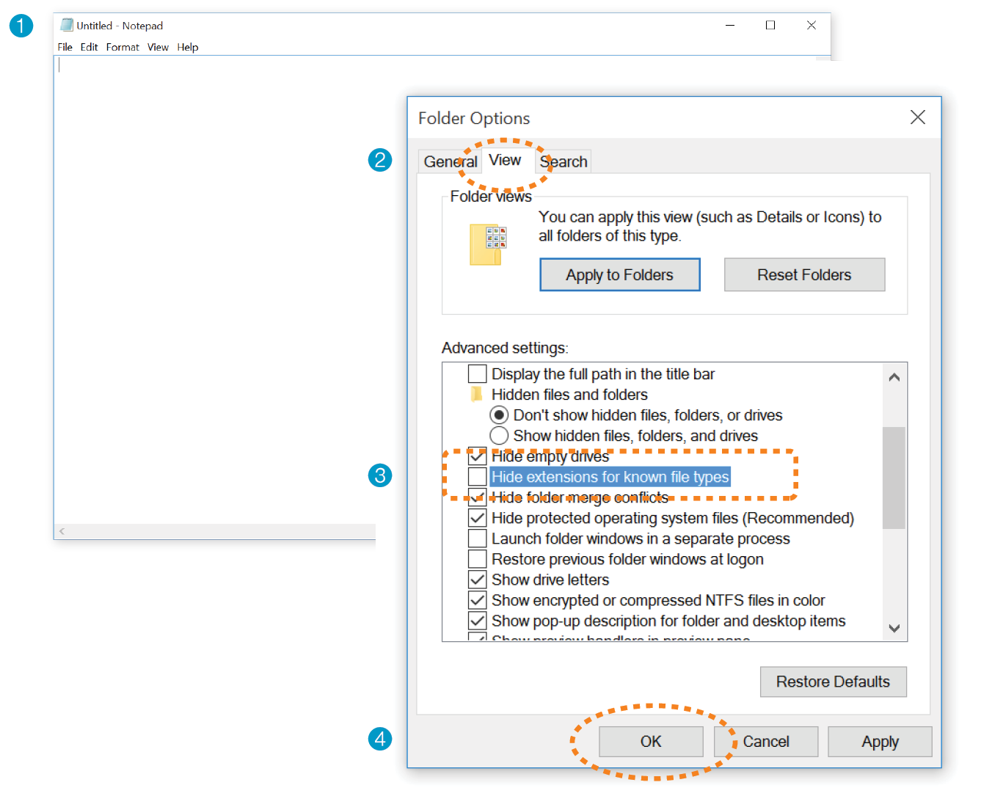Select the View tab in Folder Options
Image resolution: width=981 pixels, height=796 pixels.
(506, 160)
